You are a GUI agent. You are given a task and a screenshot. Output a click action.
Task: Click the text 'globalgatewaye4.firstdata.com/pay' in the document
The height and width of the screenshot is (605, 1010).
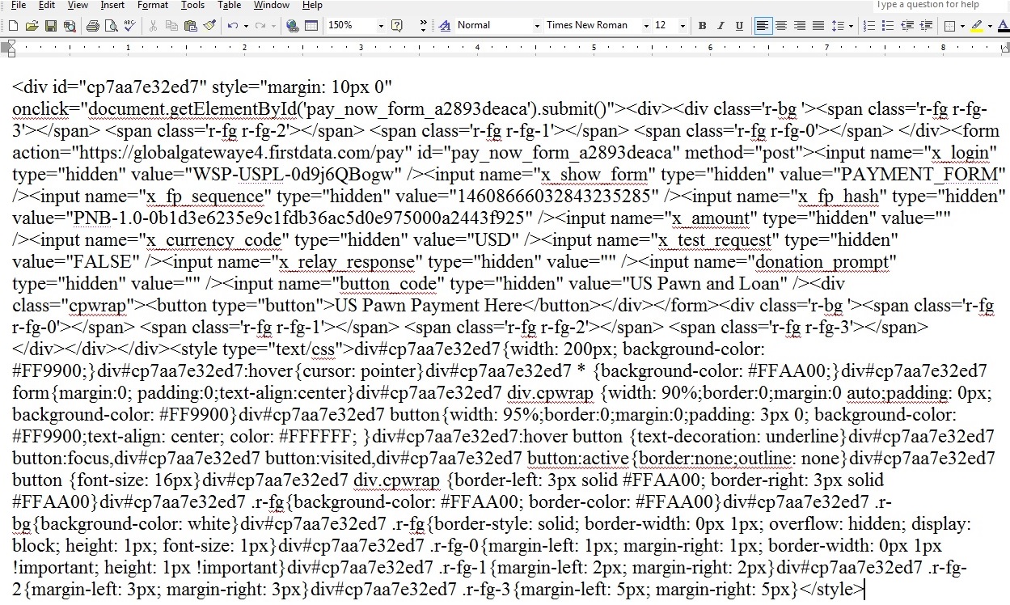[269, 152]
